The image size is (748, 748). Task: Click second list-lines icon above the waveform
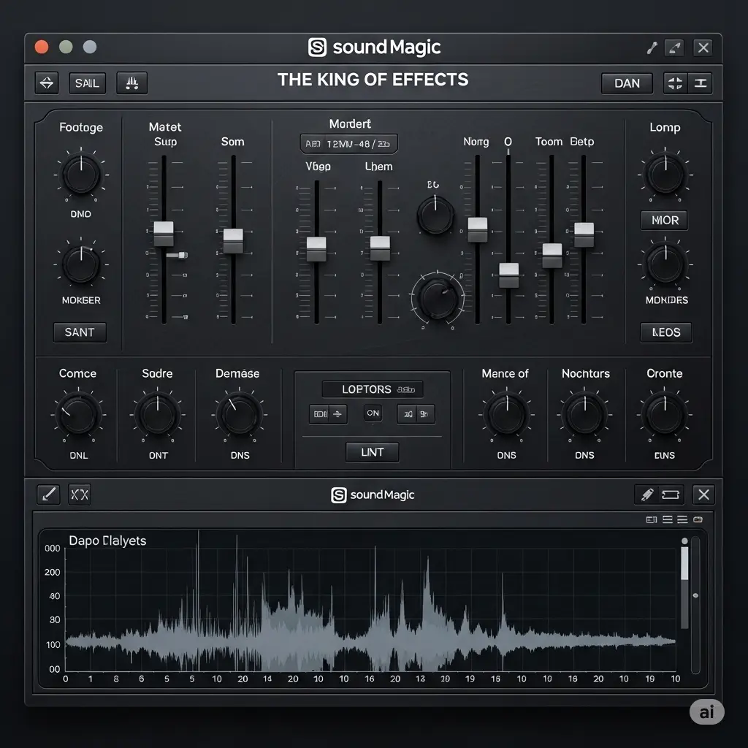[668, 519]
